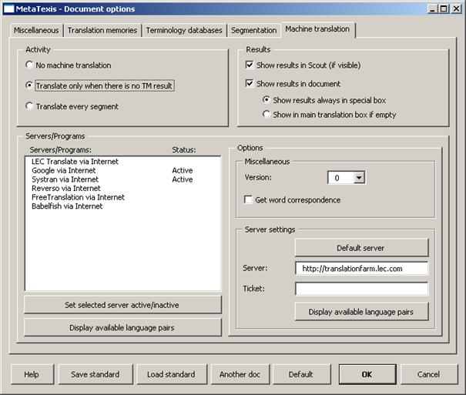Viewport: 466px width, 395px height.
Task: Click into the Ticket input field
Action: pos(362,289)
